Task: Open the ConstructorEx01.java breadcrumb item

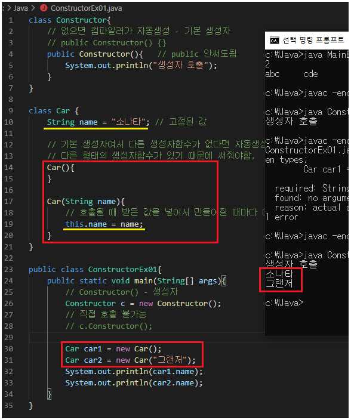Action: (x=86, y=8)
